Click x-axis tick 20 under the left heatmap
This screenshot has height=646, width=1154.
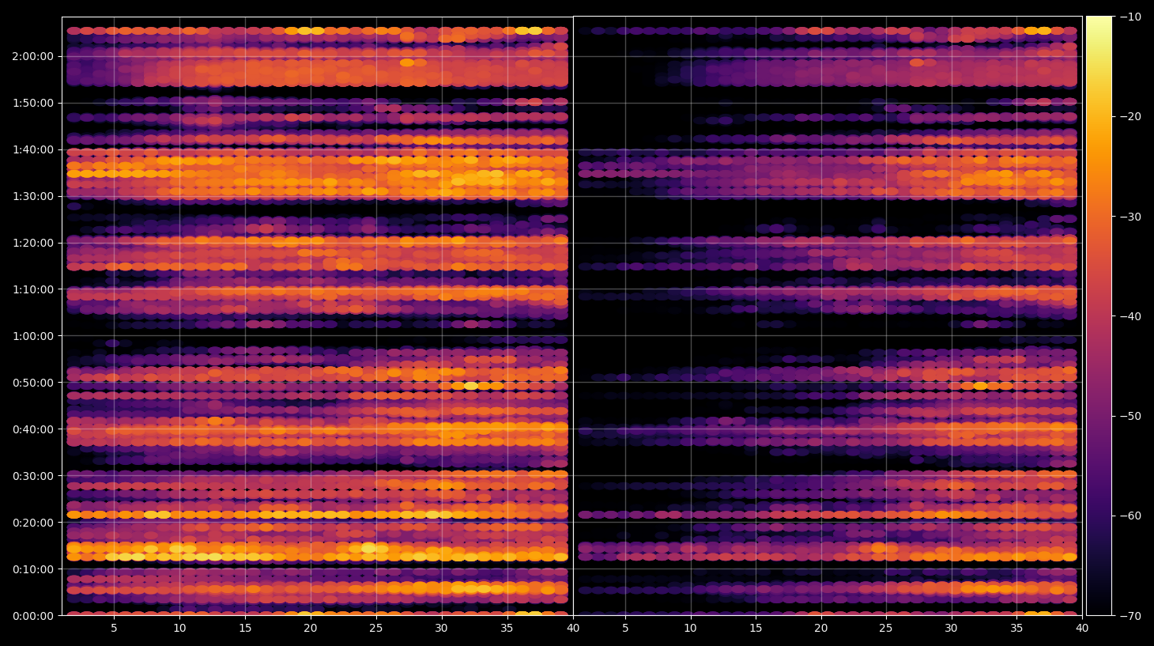tap(311, 629)
